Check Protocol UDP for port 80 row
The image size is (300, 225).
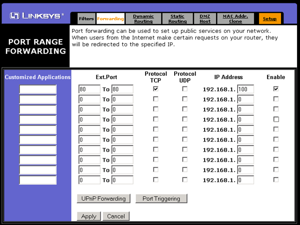pyautogui.click(x=185, y=89)
